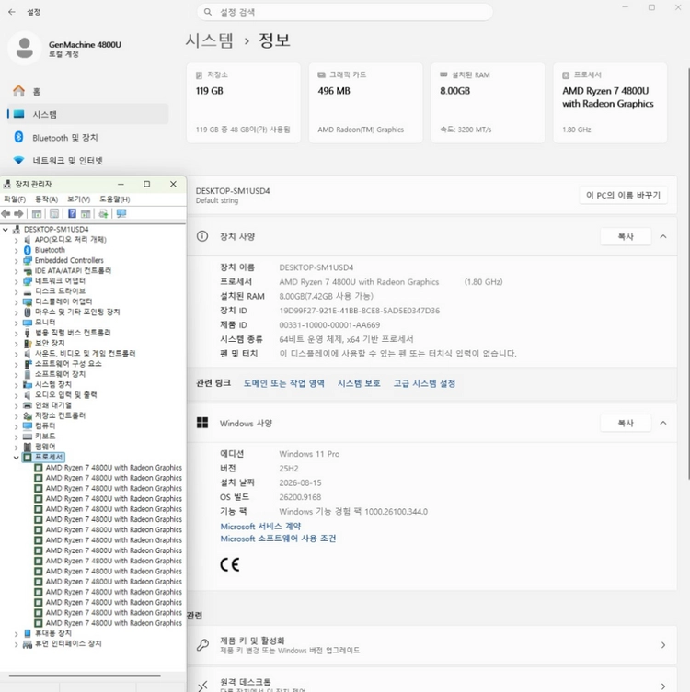690x692 pixels.
Task: Open the Home item in the Settings sidebar
Action: pos(88,91)
